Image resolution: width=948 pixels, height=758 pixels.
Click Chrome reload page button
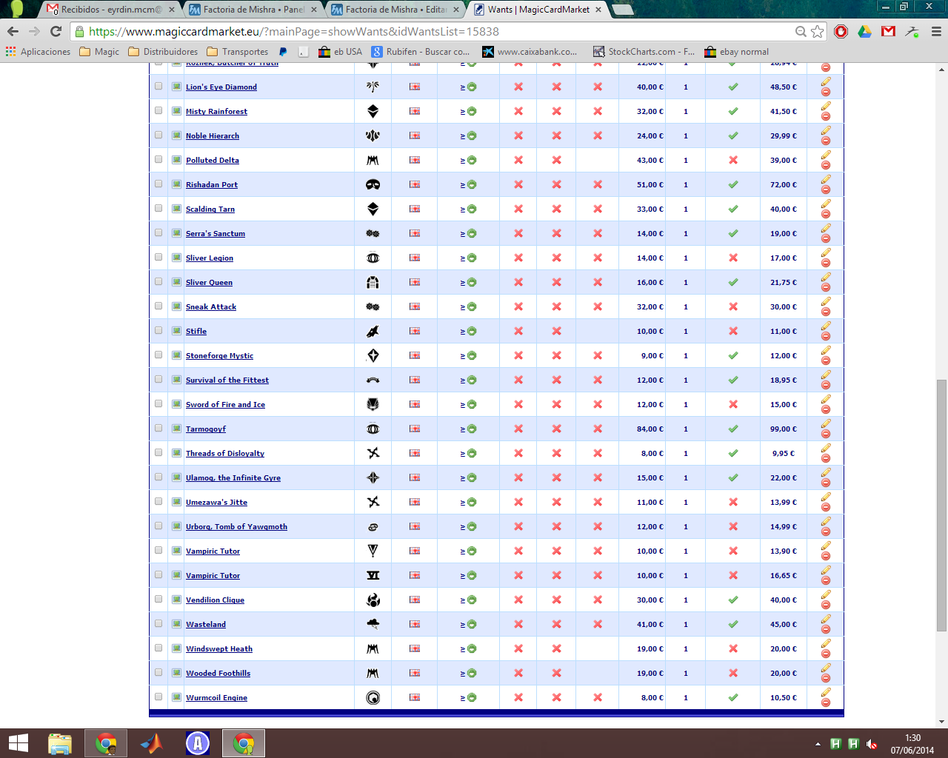56,31
